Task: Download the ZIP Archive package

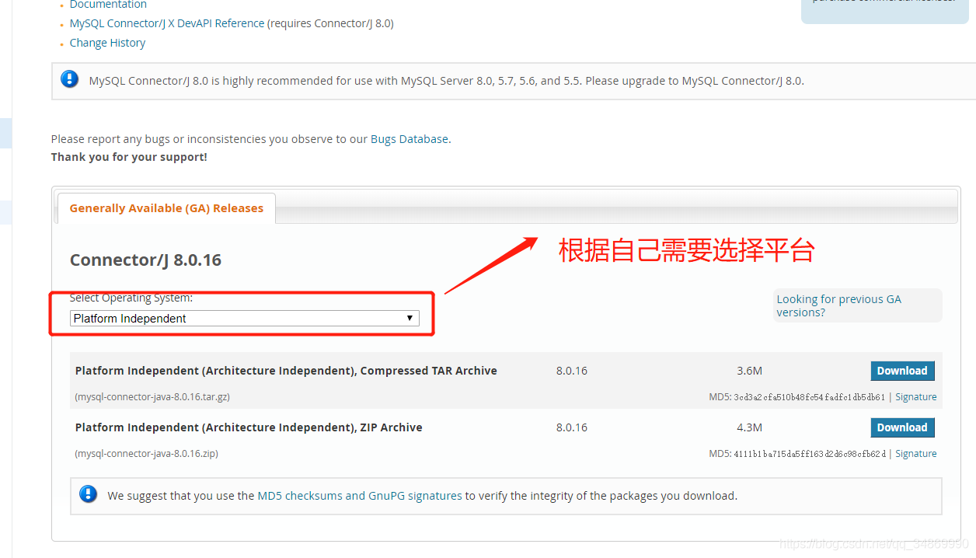Action: 902,427
